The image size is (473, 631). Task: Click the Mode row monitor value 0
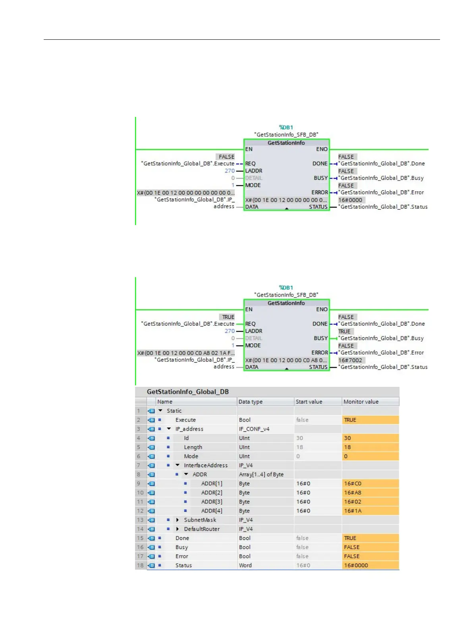(371, 456)
